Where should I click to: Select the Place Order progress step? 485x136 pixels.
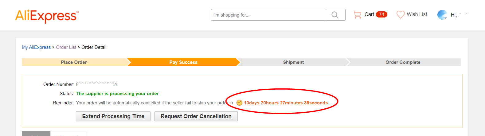(74, 62)
